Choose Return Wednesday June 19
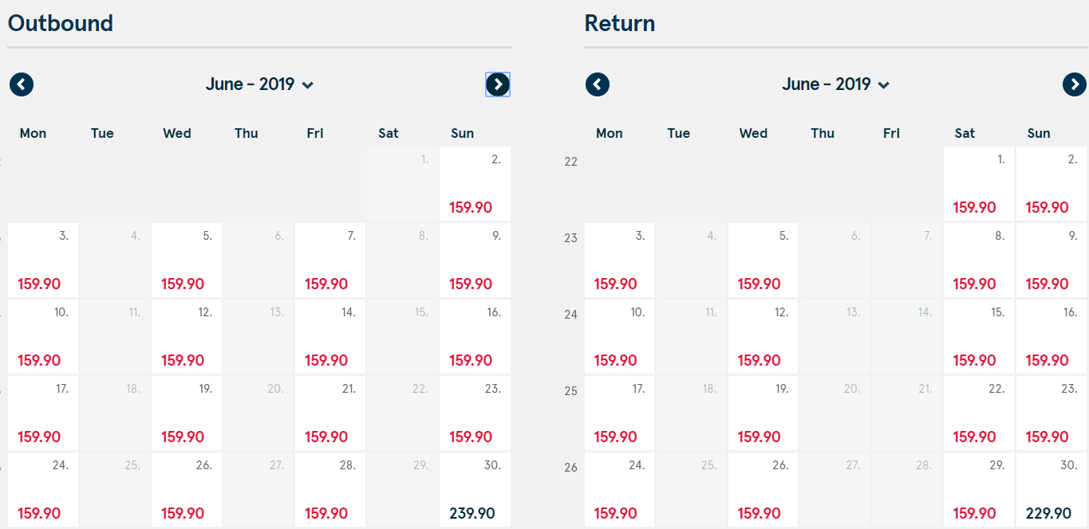 763,413
